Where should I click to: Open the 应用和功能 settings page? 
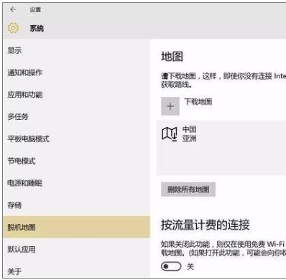[77, 95]
